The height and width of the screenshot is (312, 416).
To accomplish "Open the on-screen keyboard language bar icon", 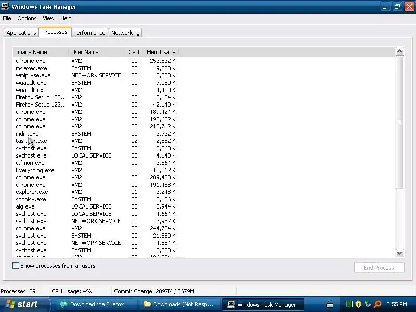I will pyautogui.click(x=330, y=304).
